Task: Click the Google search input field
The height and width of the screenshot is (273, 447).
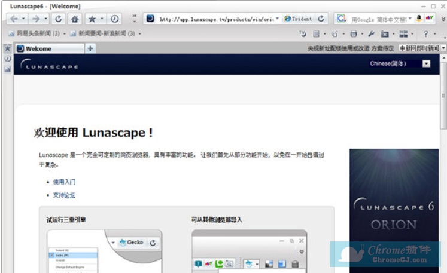Action: [379, 19]
